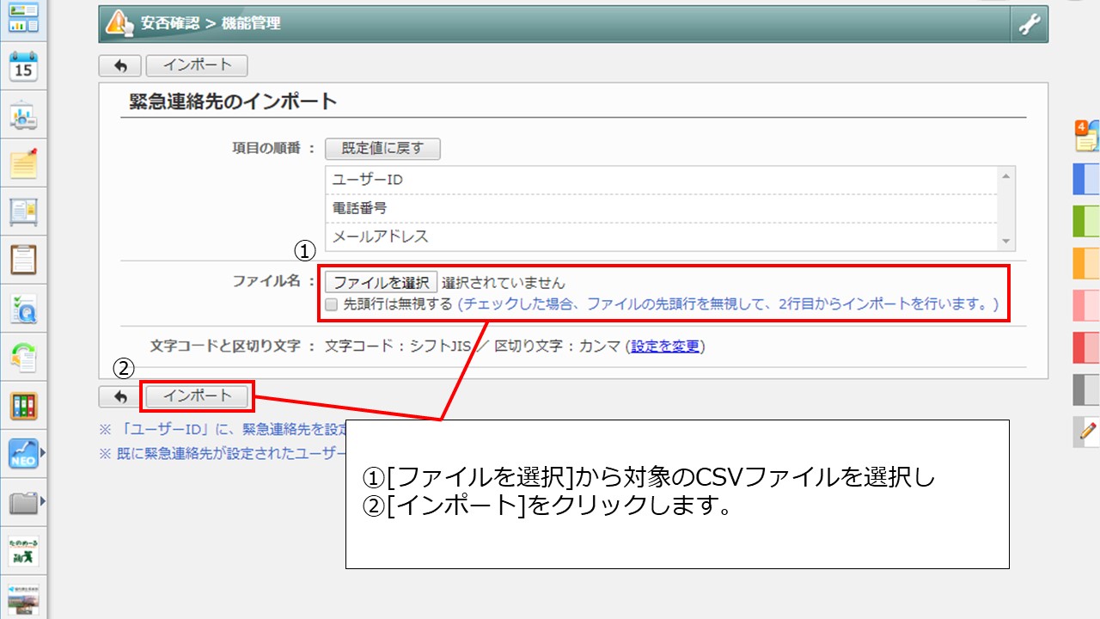Open the yellow sticky memo icon
This screenshot has width=1100, height=619.
pyautogui.click(x=23, y=163)
